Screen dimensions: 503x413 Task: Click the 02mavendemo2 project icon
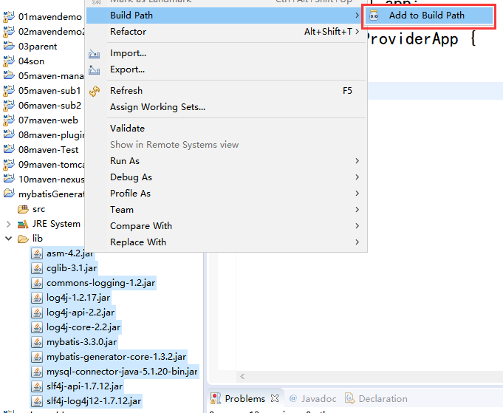coord(9,32)
